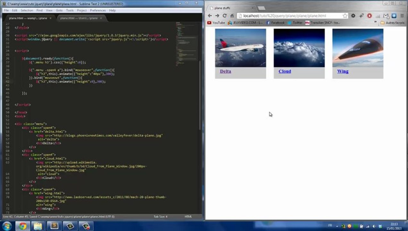Open the clock showing 22:13

[x=394, y=226]
